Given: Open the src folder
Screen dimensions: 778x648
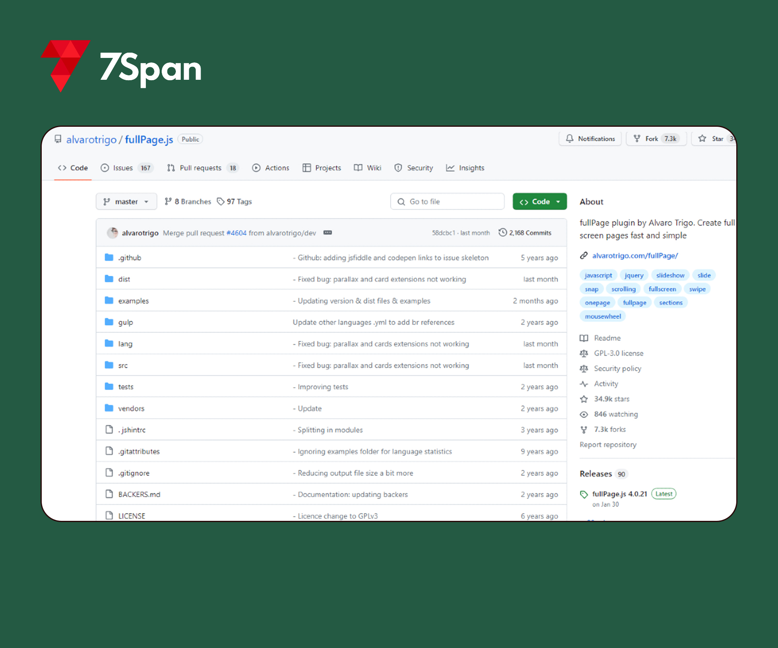Looking at the screenshot, I should pos(123,365).
